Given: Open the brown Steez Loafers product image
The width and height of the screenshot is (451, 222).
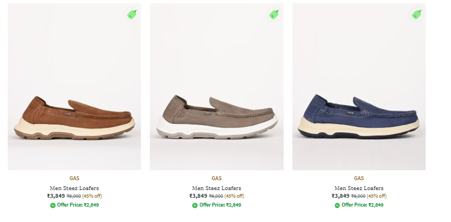Looking at the screenshot, I should 74,86.
